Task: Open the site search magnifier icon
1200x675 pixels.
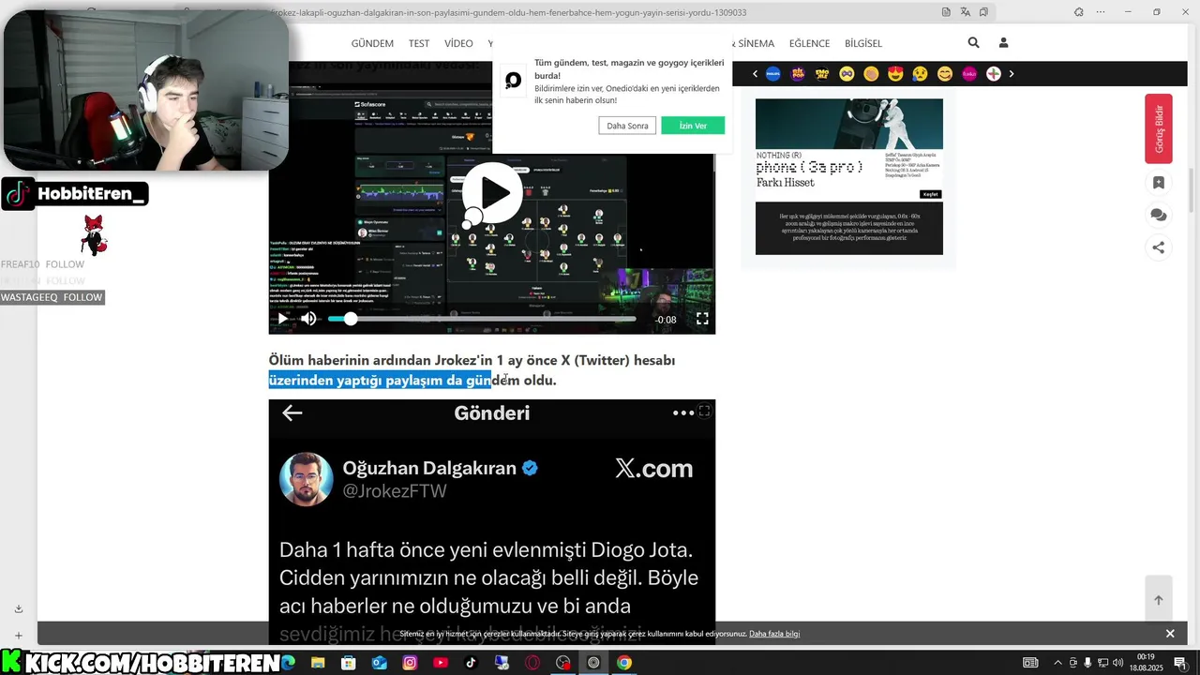Action: pos(973,43)
